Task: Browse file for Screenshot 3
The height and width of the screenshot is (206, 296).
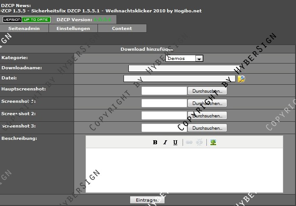Action: click(207, 128)
